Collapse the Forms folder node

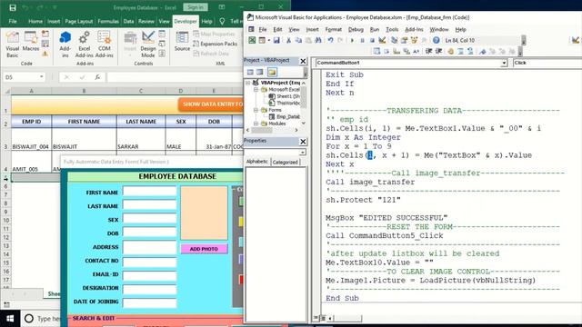coord(256,110)
